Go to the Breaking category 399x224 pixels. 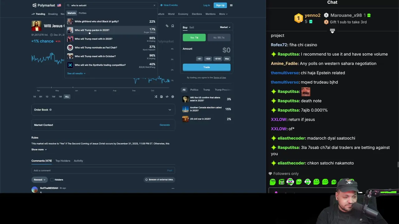click(53, 14)
